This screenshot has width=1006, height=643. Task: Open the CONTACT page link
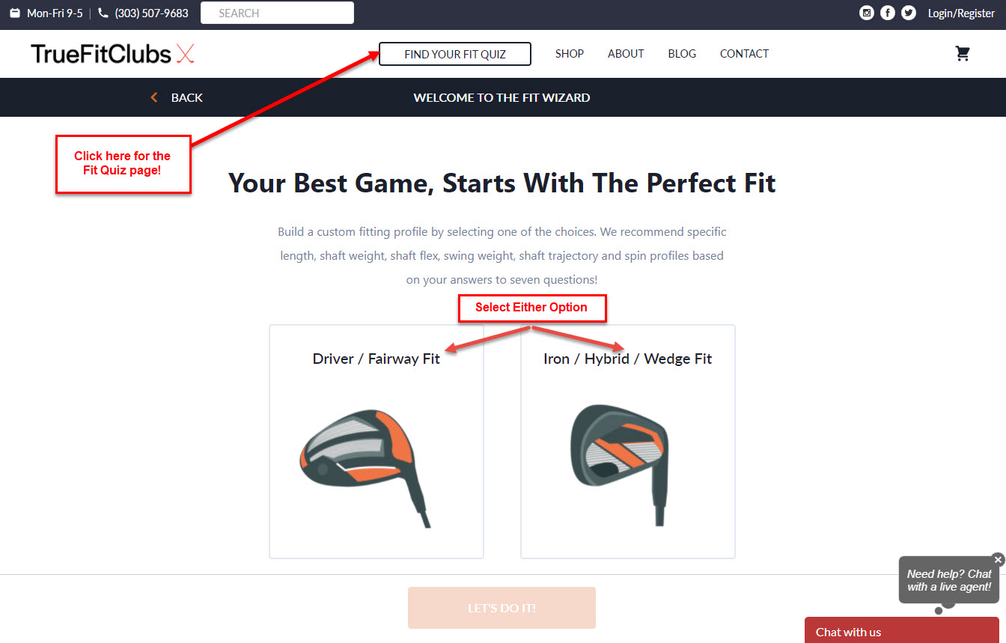[x=744, y=54]
